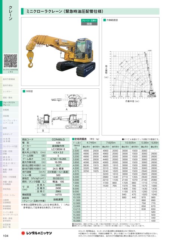Click the dimension letter C in outline drawing
Viewport: 170px width, 241px height.
tap(85, 122)
